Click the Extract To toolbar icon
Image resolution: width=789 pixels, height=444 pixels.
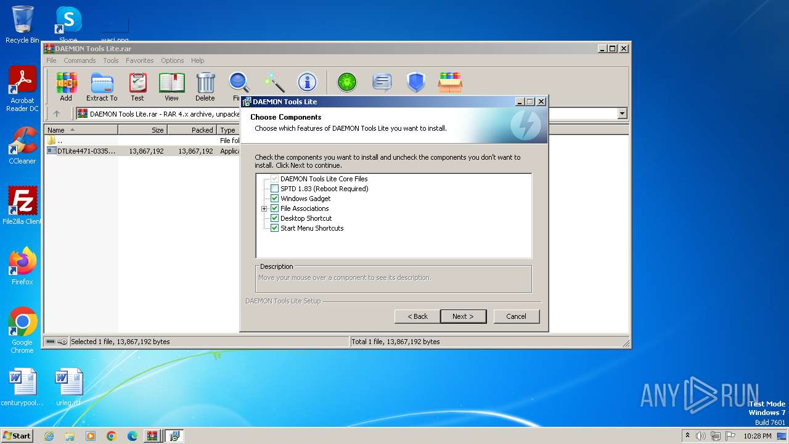click(x=102, y=86)
